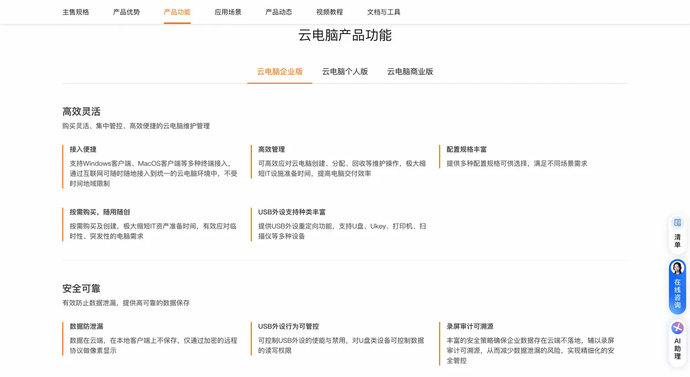Select the 接入便捷 feature title
The width and height of the screenshot is (690, 377).
pyautogui.click(x=83, y=149)
